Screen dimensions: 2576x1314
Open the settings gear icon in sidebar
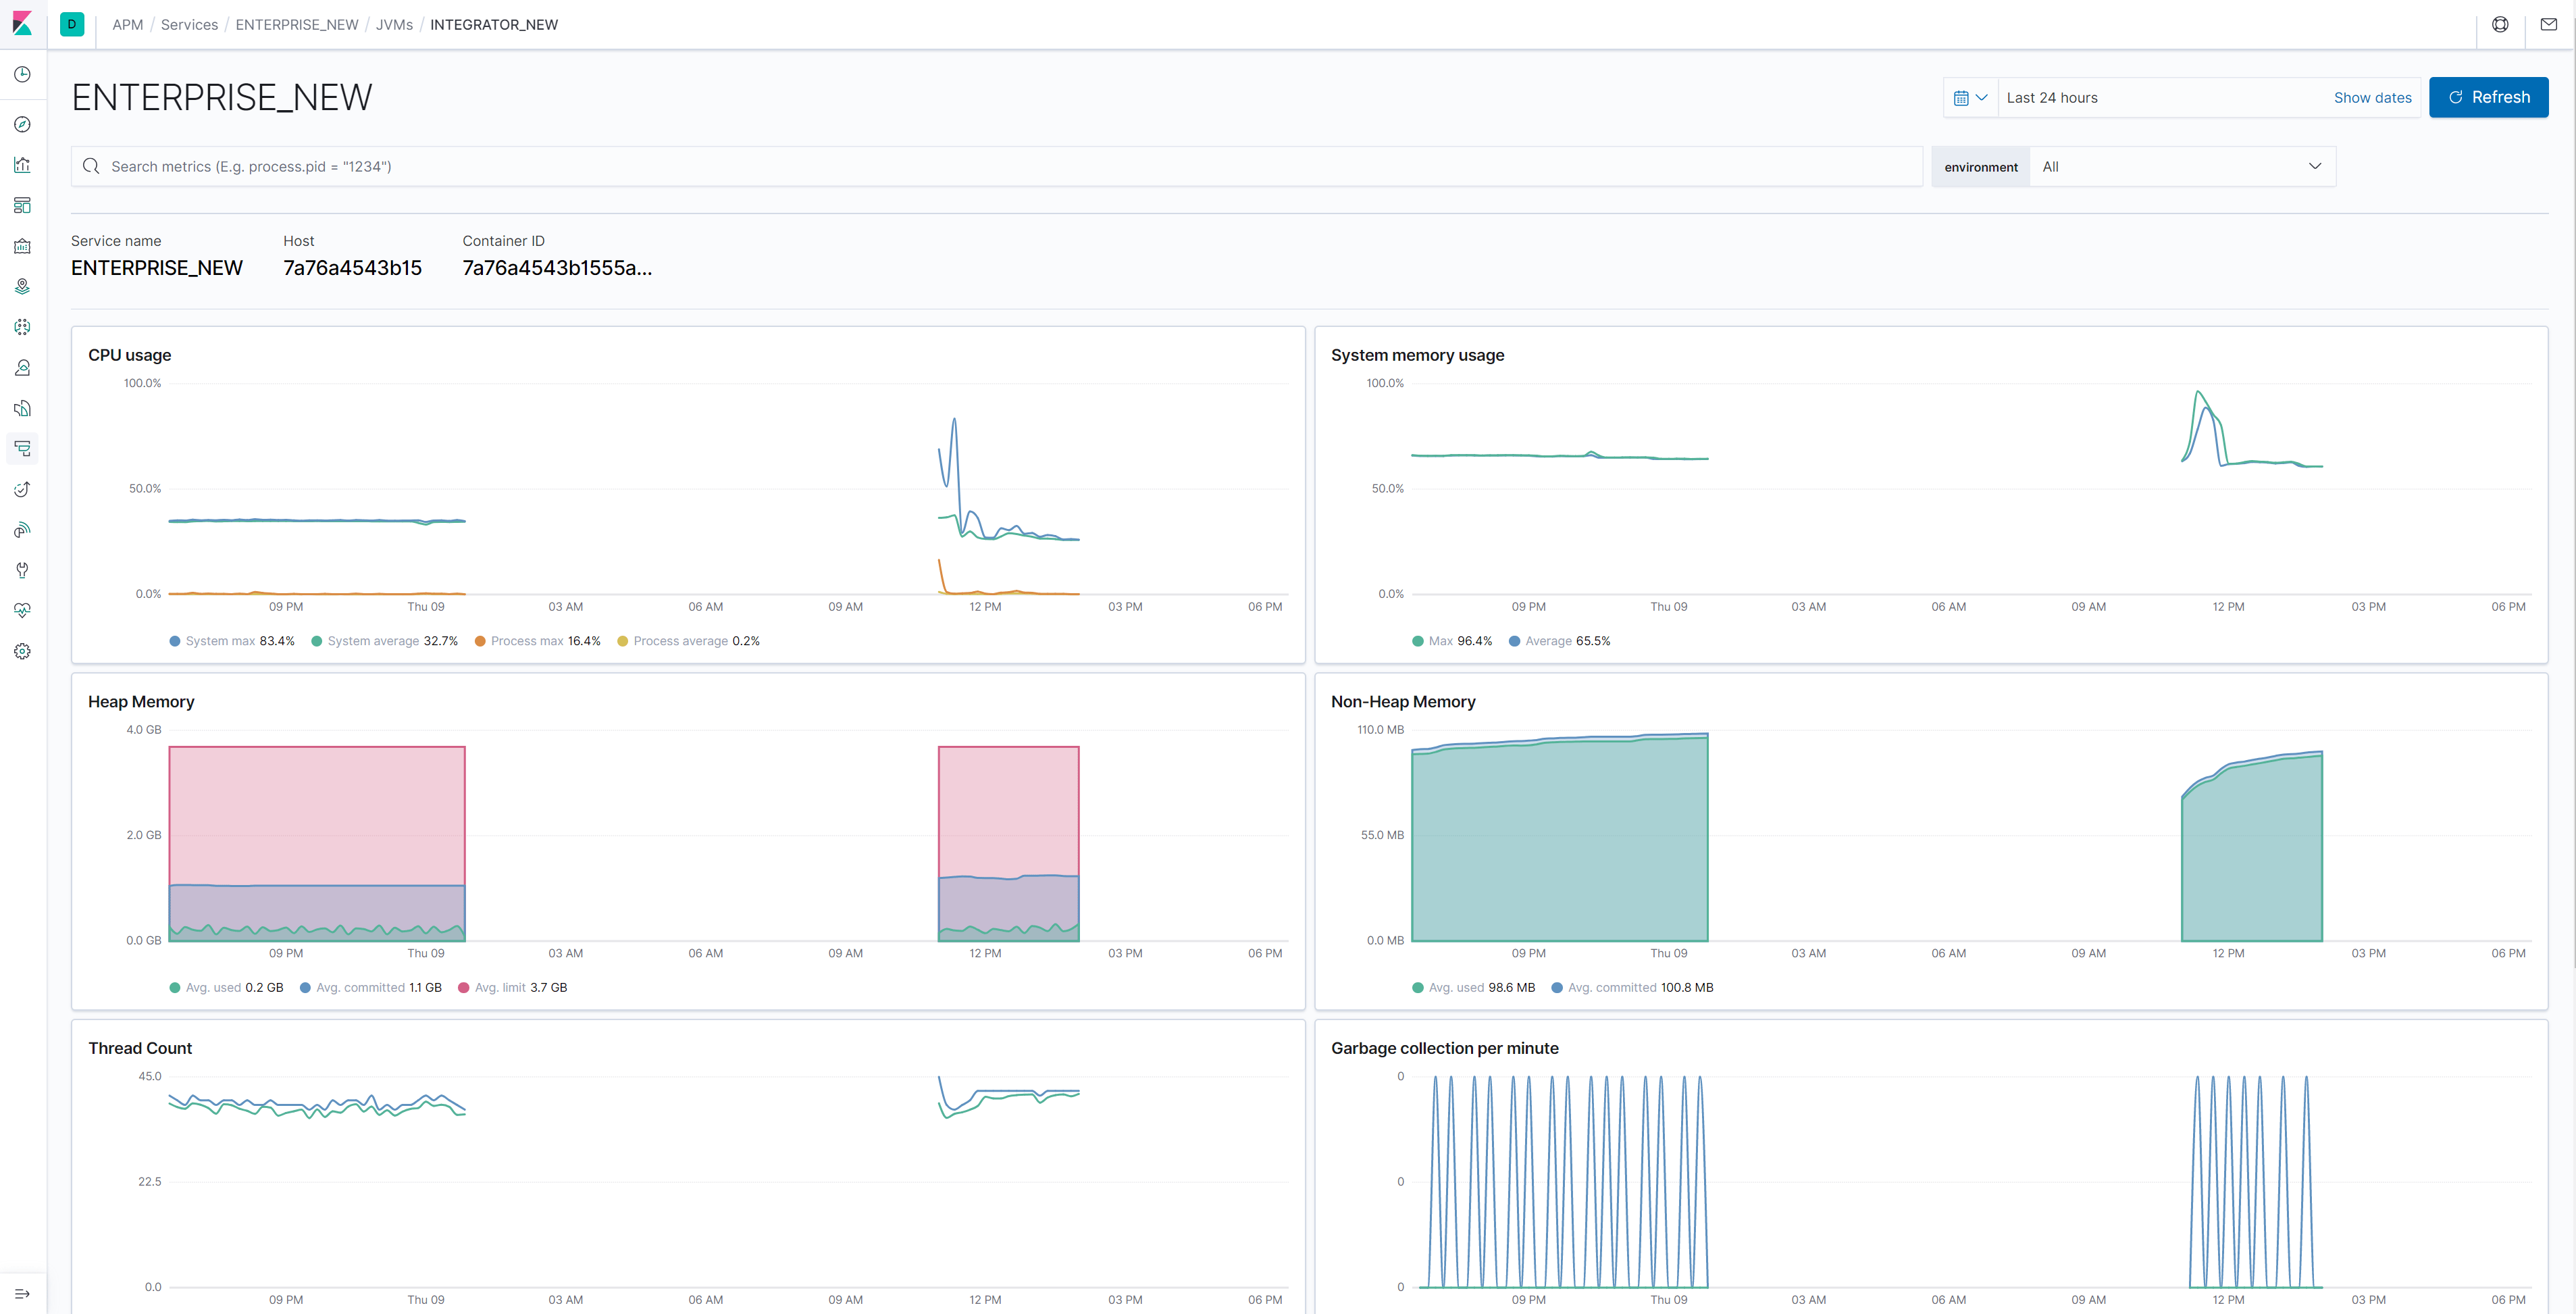22,651
